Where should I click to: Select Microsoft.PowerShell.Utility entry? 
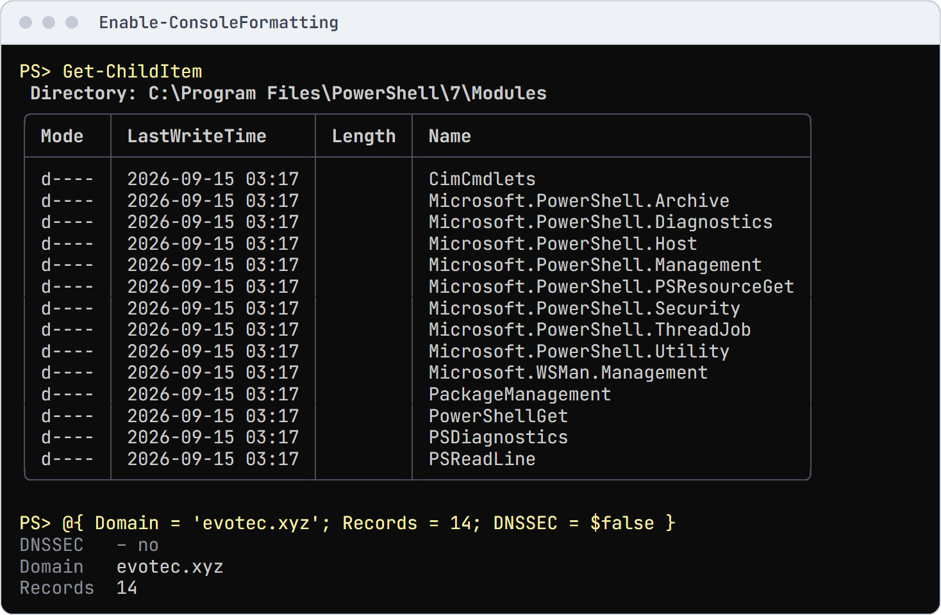[x=579, y=351]
